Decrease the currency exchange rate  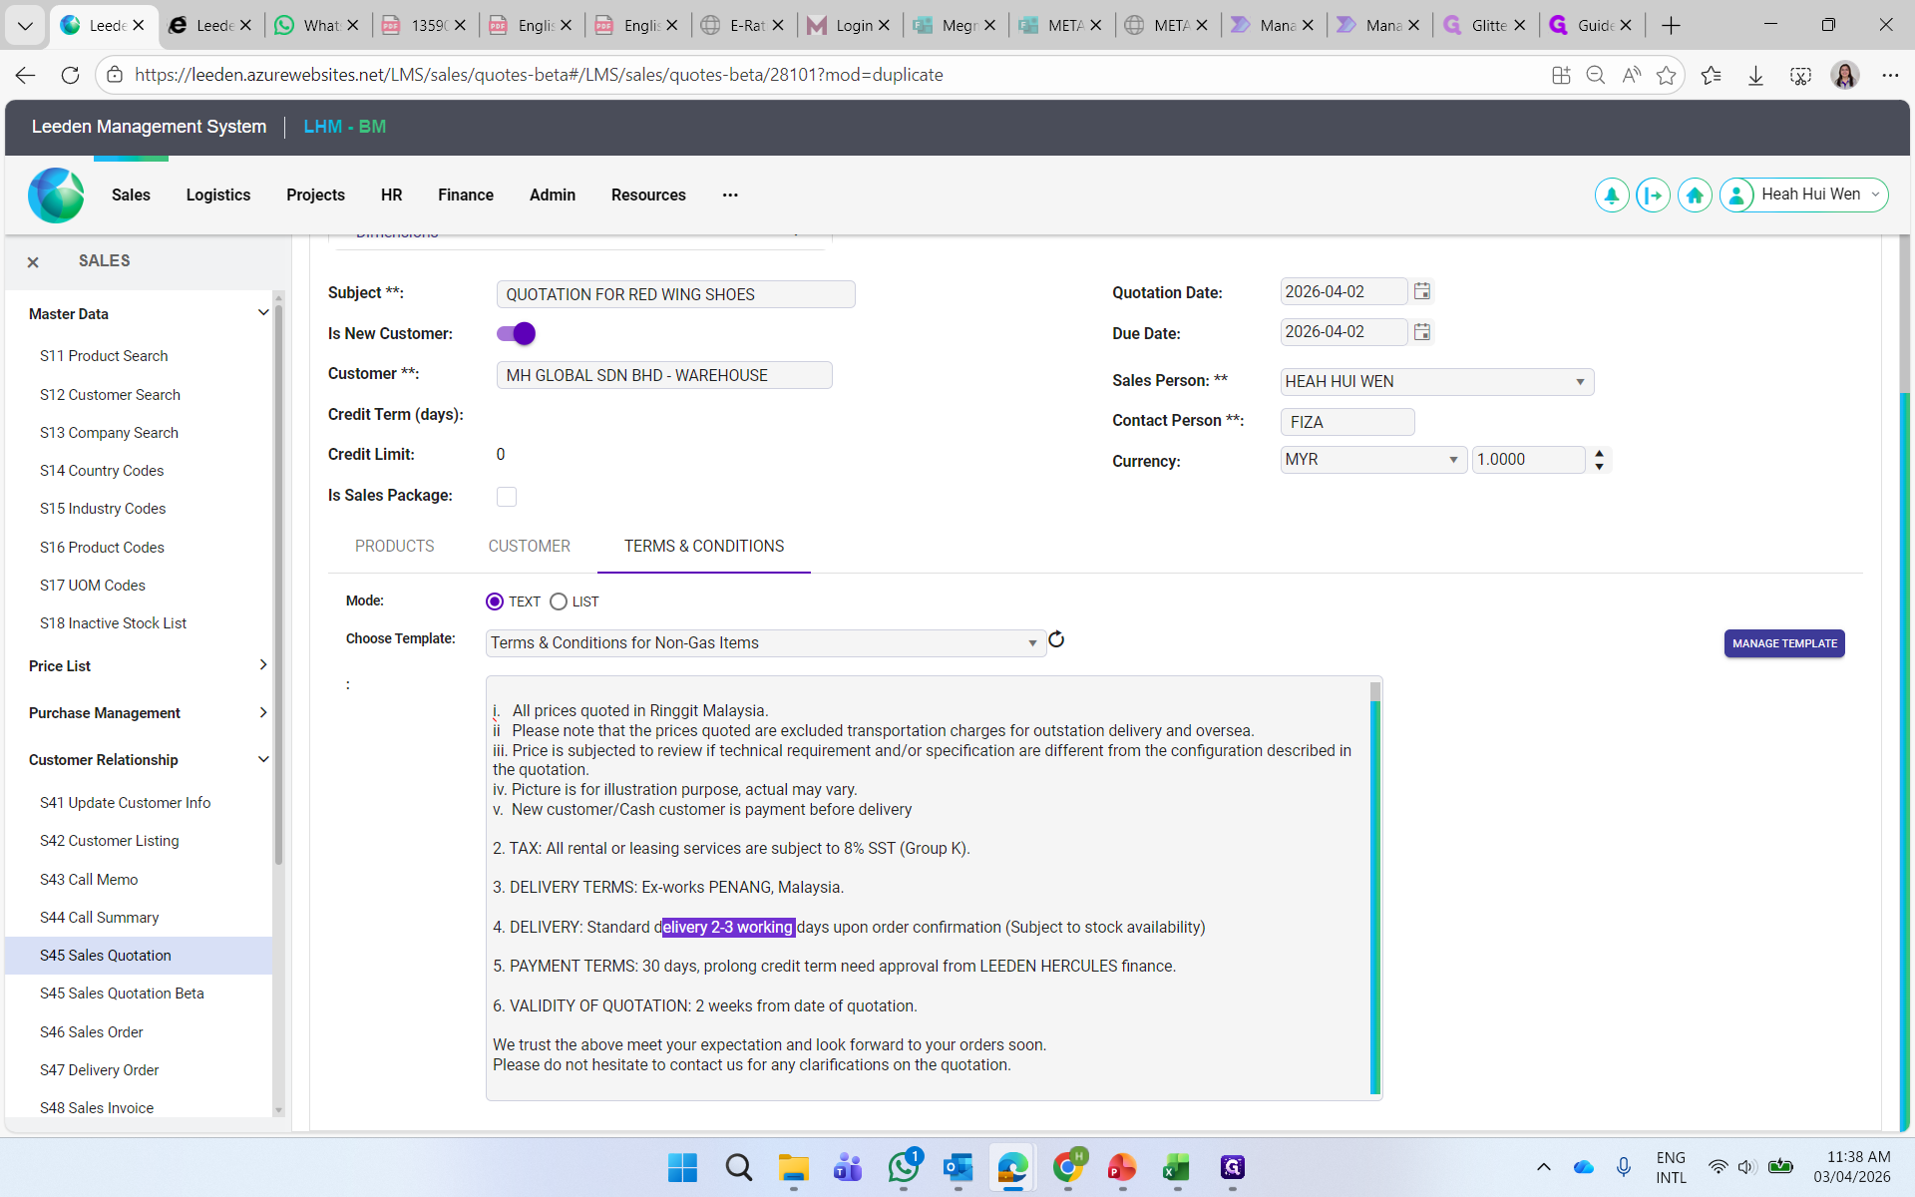pos(1600,467)
